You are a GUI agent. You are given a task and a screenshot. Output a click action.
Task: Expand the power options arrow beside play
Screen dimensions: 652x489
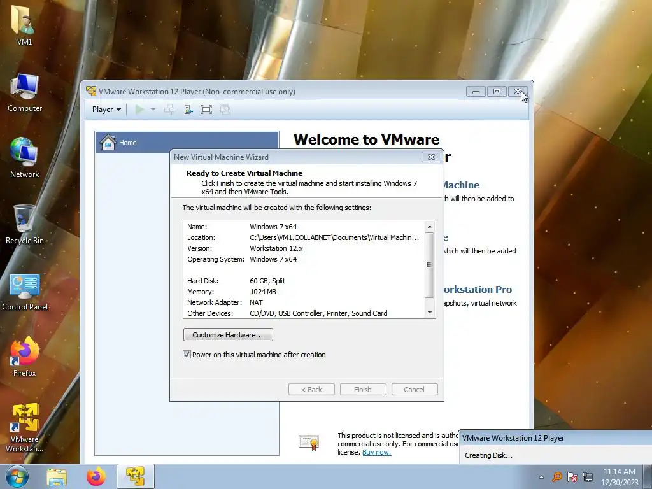[x=153, y=110]
